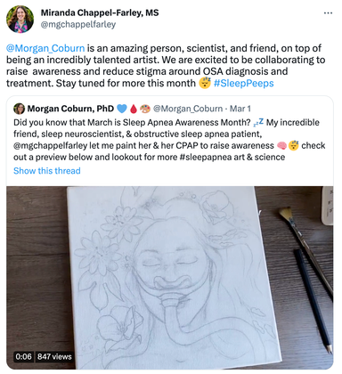Click the @Morgan_Coburn handle in quoted tweet header
The height and width of the screenshot is (374, 342).
[x=188, y=109]
